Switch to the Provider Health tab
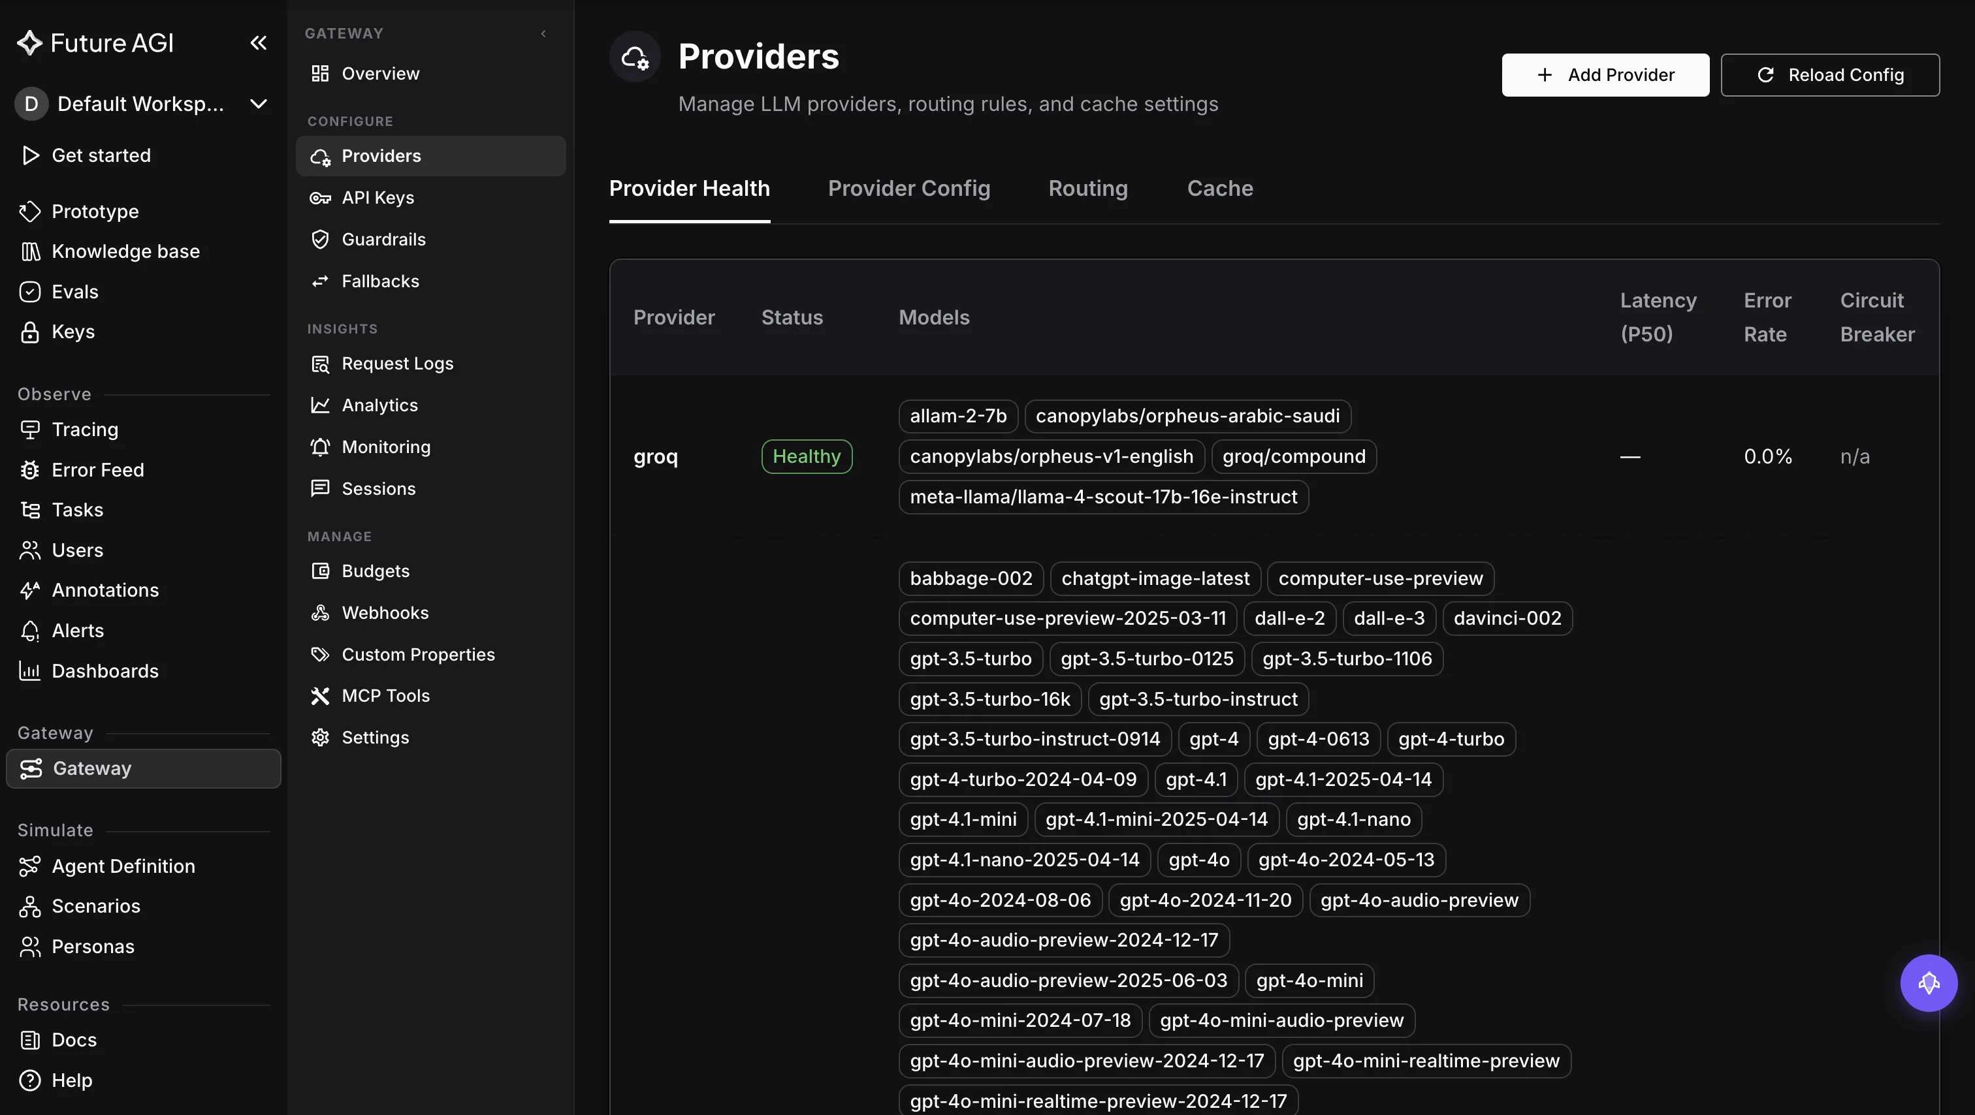The image size is (1975, 1115). [x=689, y=189]
